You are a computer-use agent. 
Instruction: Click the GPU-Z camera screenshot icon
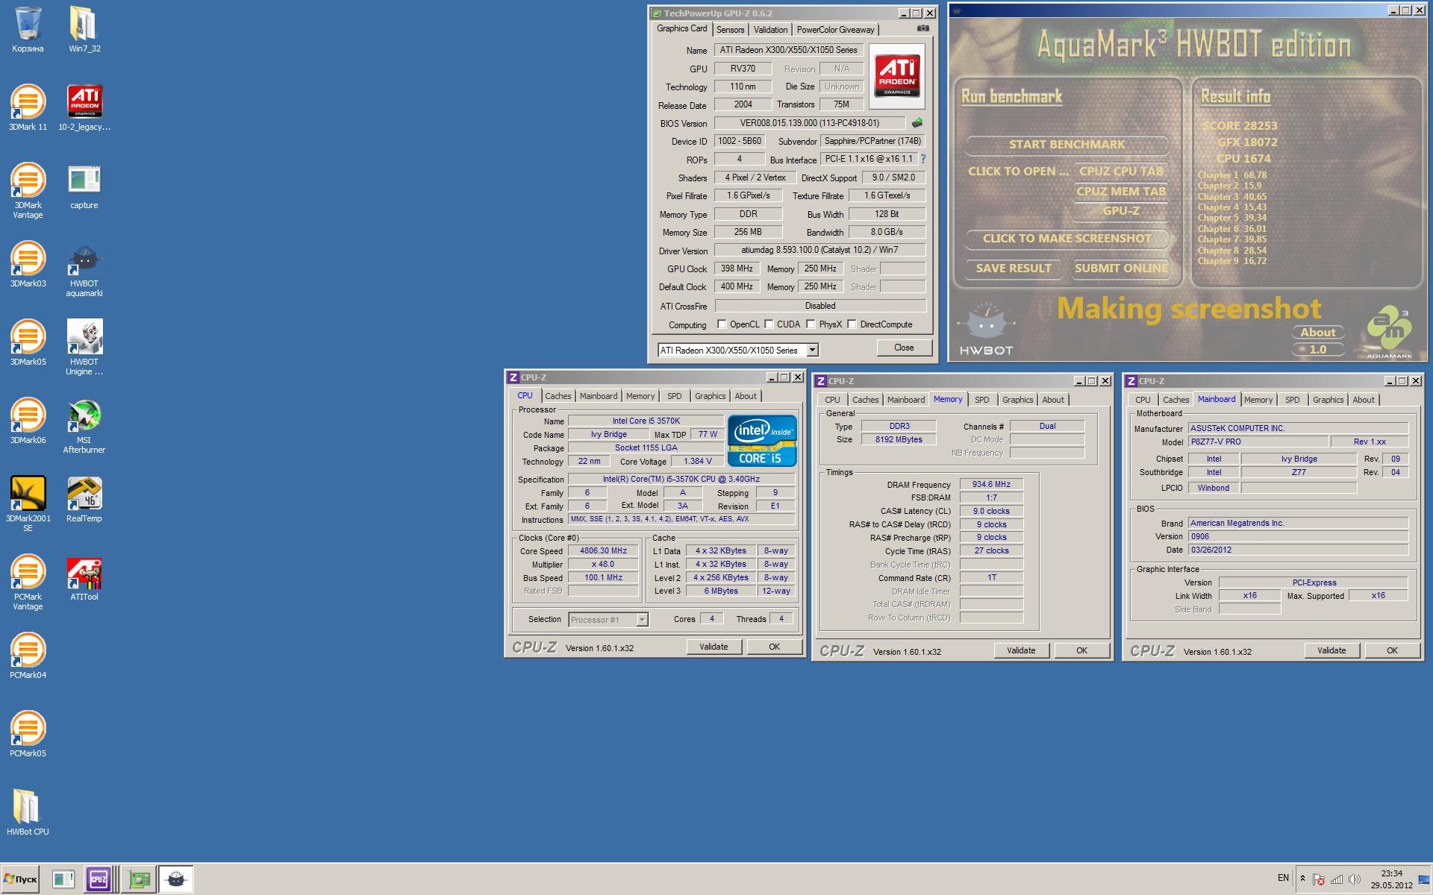[x=923, y=28]
